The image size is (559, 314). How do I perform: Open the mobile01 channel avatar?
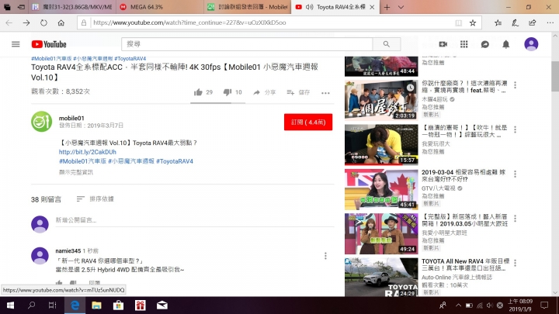(x=42, y=122)
